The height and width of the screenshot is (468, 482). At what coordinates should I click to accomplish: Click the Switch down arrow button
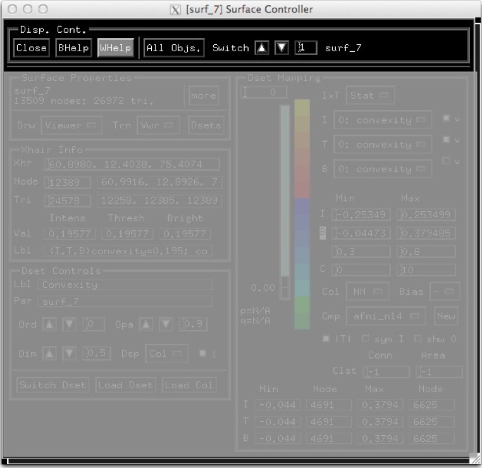coord(281,48)
